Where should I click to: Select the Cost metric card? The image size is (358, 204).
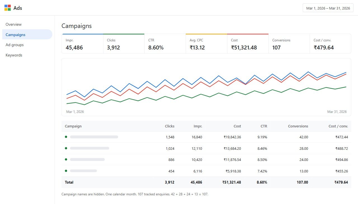click(248, 44)
